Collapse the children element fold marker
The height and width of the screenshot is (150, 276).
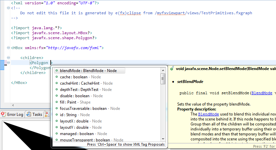pyautogui.click(x=9, y=58)
